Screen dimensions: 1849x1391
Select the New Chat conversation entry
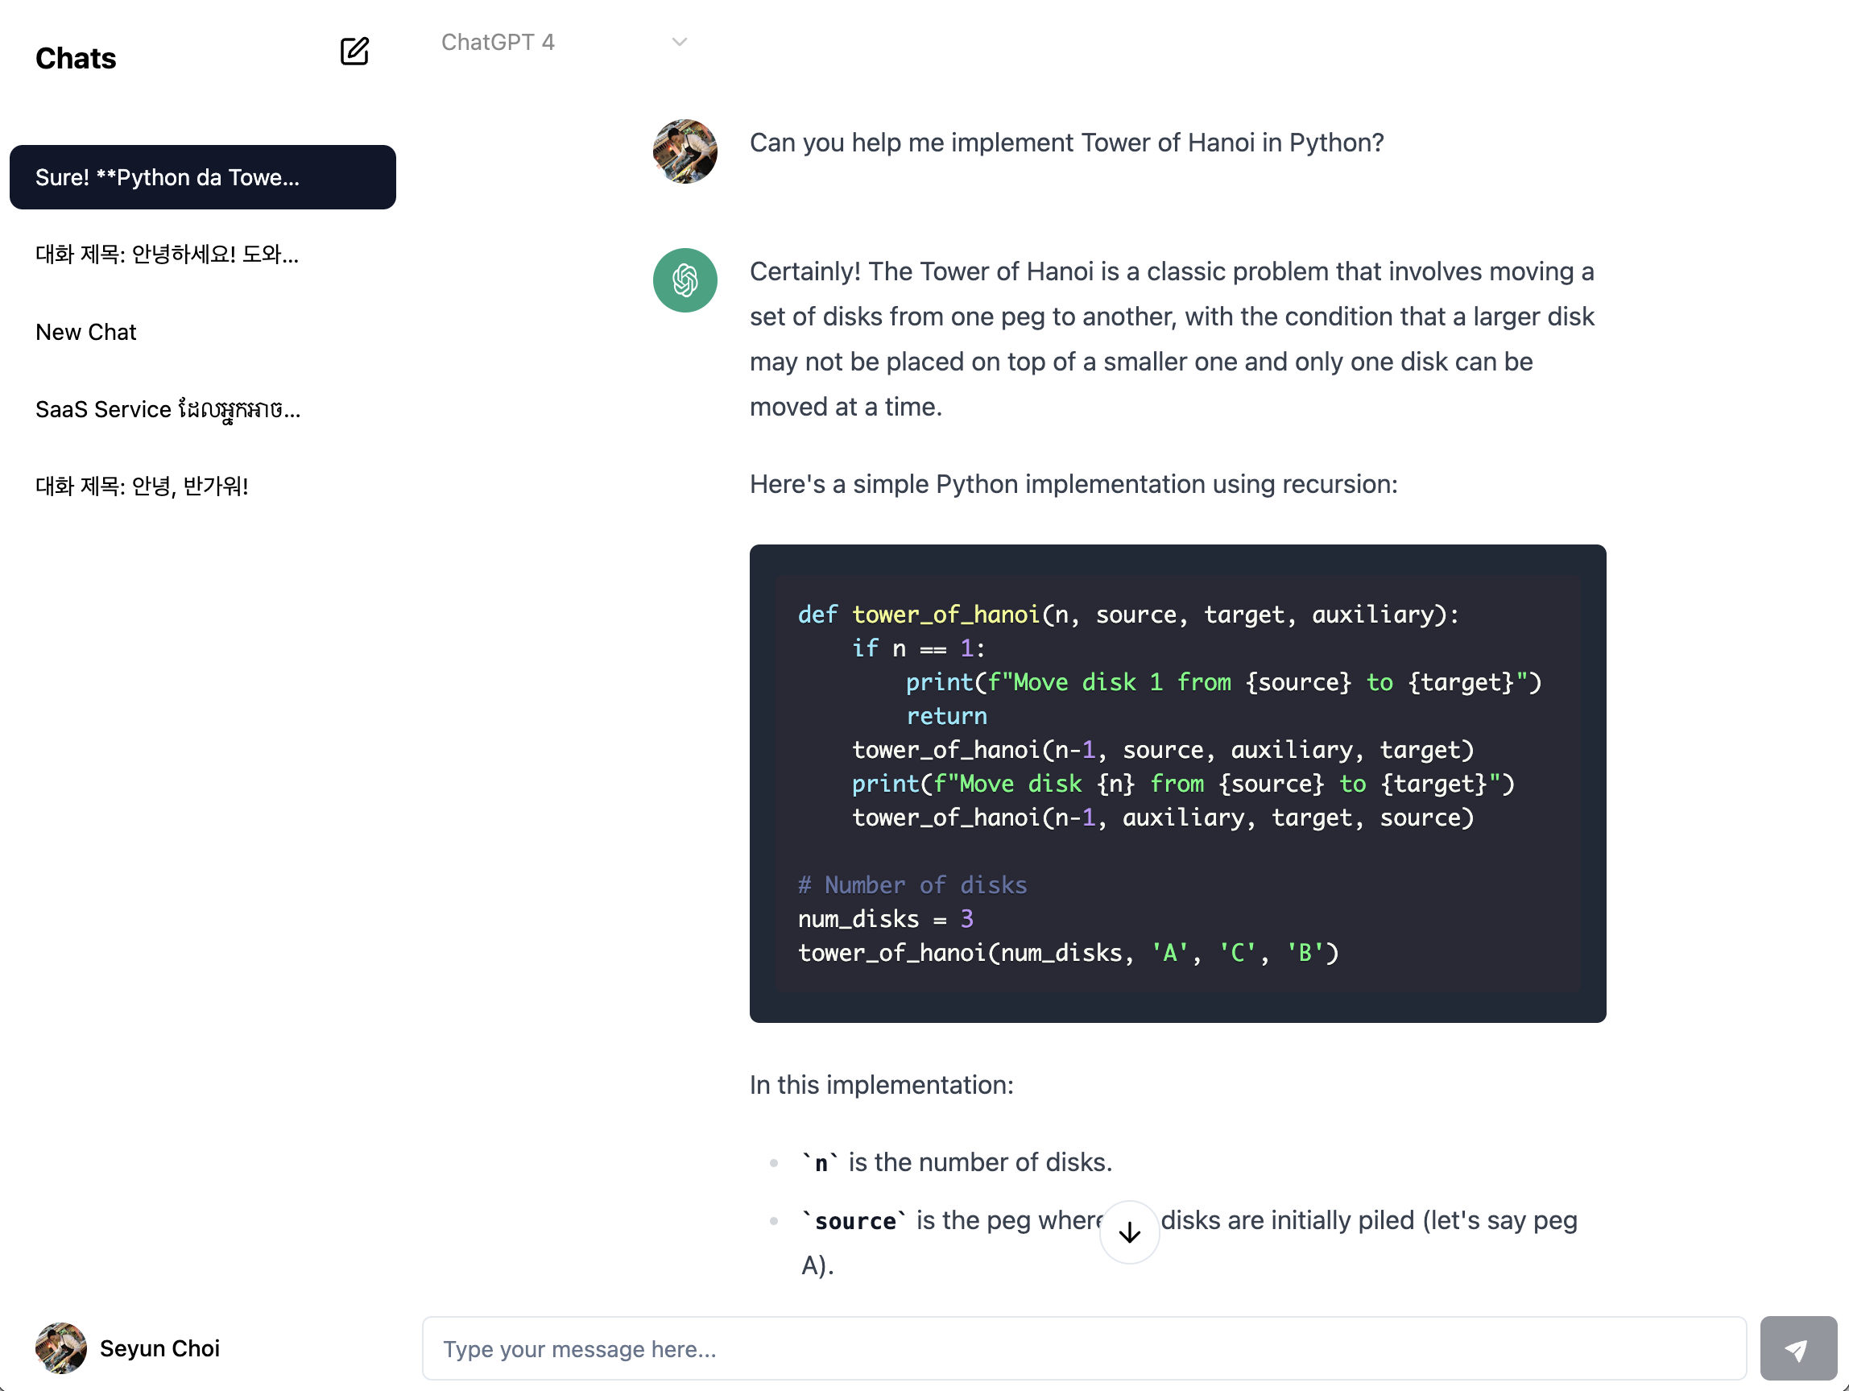click(203, 332)
